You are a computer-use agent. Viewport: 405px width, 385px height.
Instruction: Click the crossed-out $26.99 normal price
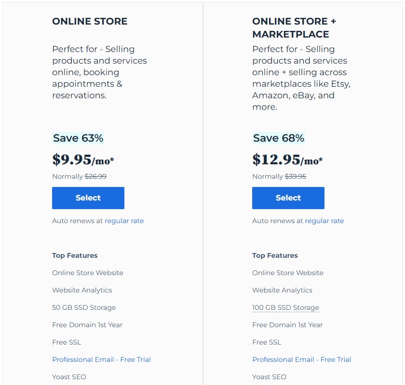(95, 176)
